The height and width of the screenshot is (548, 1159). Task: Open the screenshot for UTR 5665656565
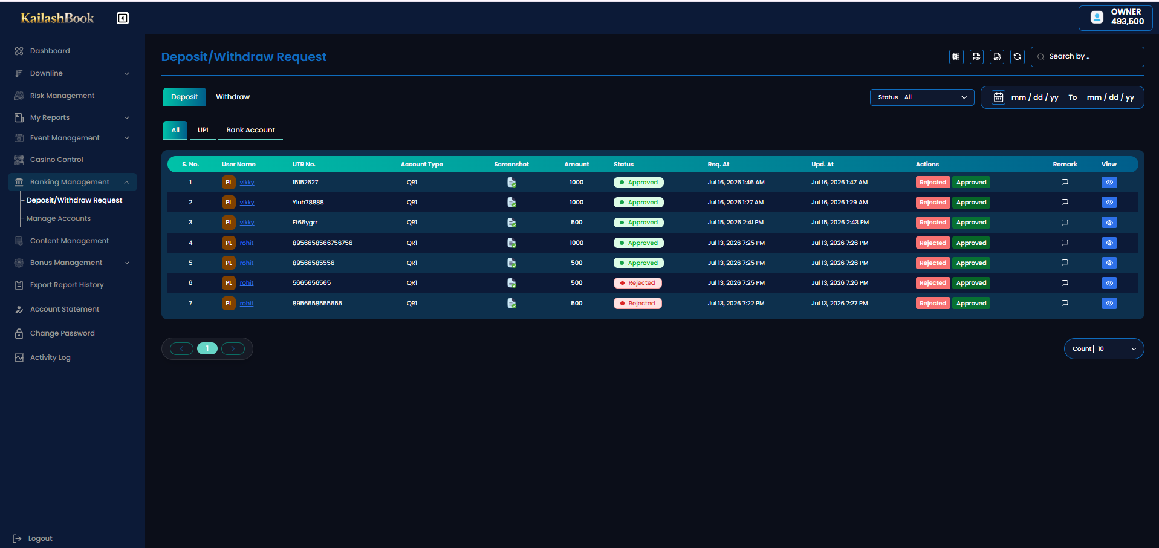coord(511,282)
